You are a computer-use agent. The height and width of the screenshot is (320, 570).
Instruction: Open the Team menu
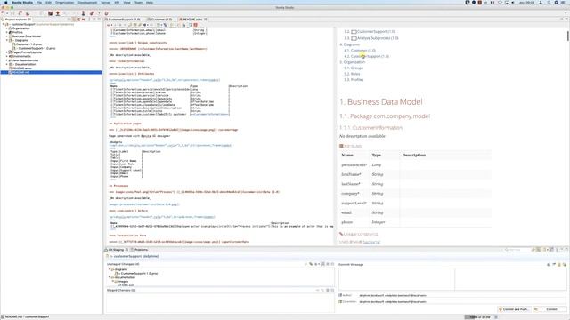point(139,2)
